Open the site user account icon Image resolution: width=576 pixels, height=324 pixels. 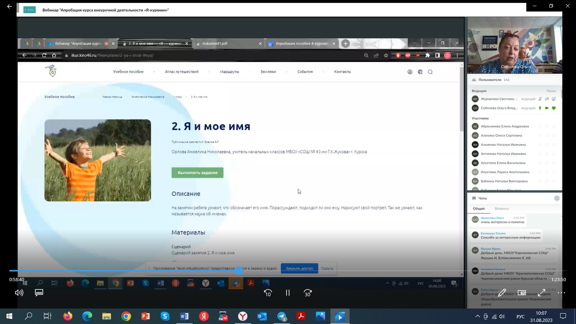coord(410,72)
